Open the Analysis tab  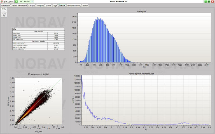click(32, 5)
